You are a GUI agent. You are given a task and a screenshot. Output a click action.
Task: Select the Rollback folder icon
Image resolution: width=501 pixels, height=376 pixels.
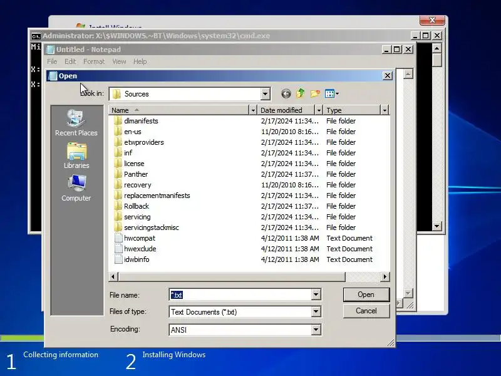click(118, 206)
